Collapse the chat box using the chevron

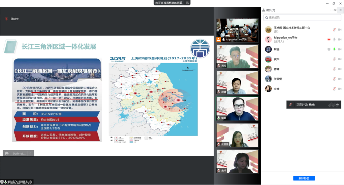point(30,153)
